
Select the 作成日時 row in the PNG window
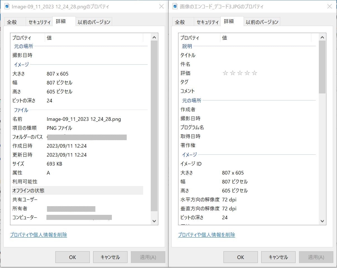[77, 146]
